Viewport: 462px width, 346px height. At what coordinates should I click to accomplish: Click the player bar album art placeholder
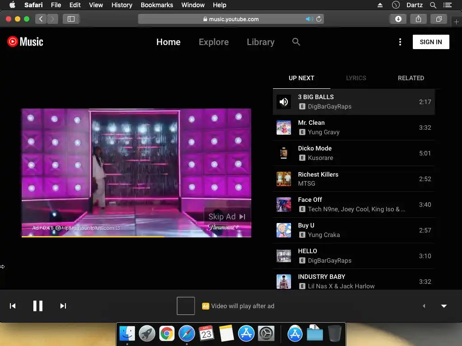[x=185, y=306]
